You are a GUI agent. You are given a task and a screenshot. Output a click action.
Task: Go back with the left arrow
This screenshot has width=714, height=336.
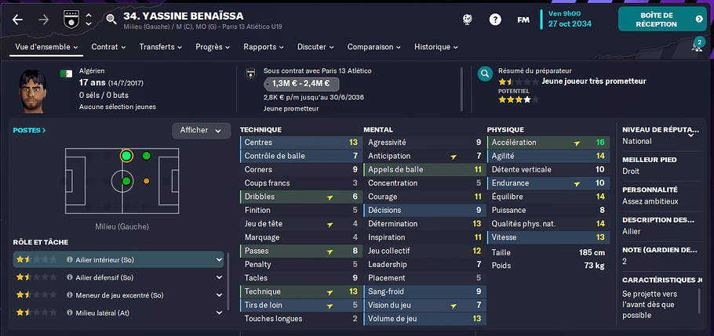click(x=17, y=20)
